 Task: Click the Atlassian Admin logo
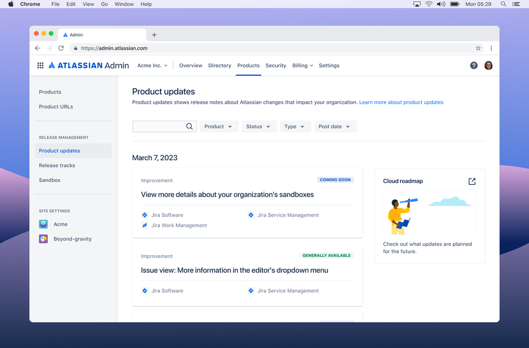click(89, 66)
